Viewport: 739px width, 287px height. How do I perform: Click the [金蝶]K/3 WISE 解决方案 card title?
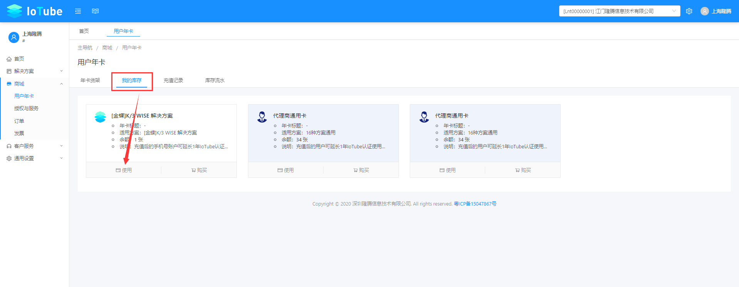(x=142, y=116)
